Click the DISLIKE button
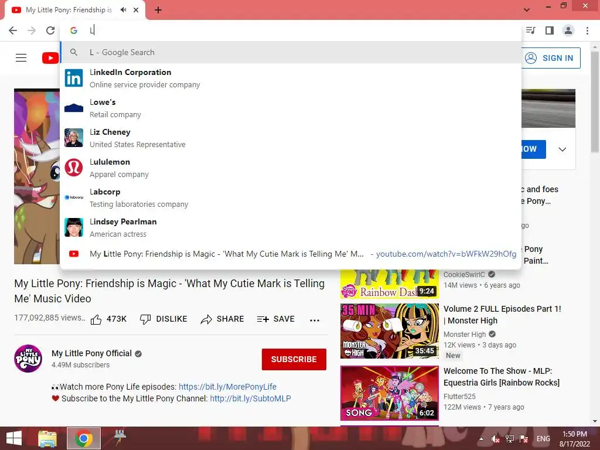This screenshot has height=450, width=600. [x=163, y=319]
